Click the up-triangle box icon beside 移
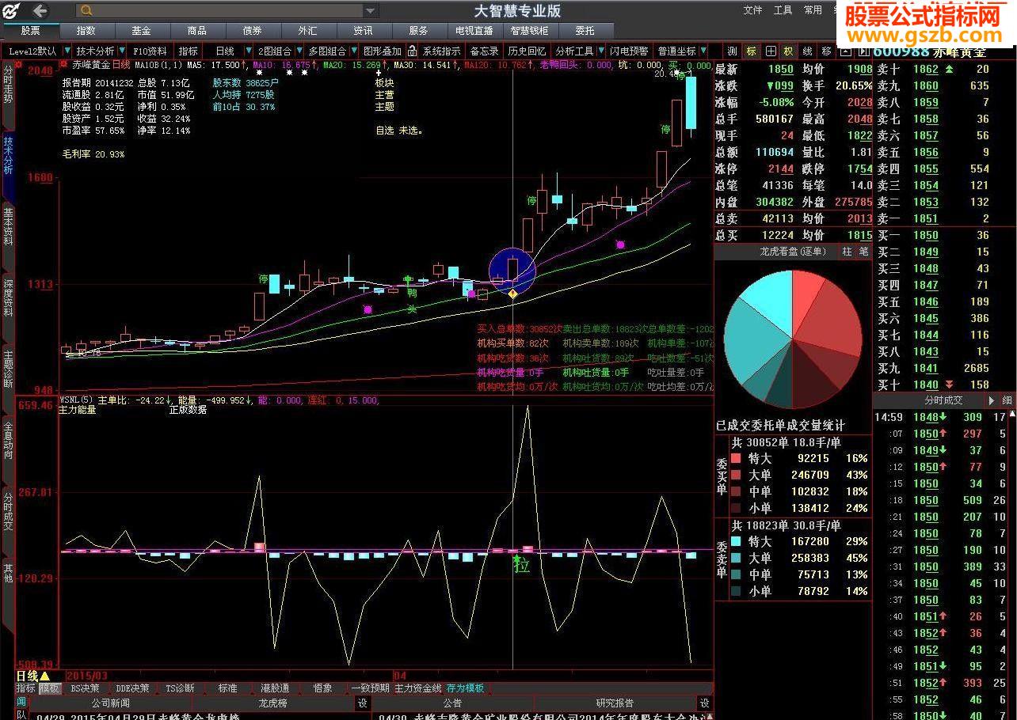Screen dimensions: 1017x720 [x=845, y=51]
